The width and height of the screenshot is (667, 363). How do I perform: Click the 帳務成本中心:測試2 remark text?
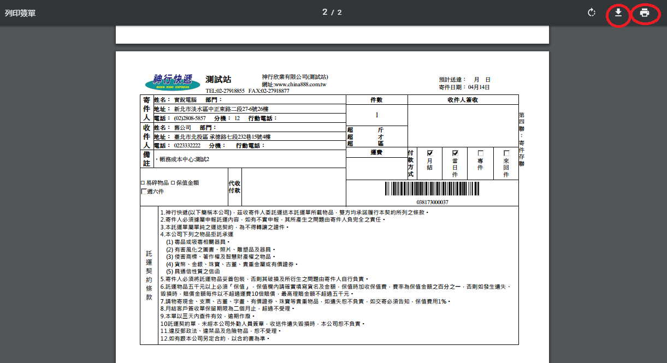click(x=184, y=159)
